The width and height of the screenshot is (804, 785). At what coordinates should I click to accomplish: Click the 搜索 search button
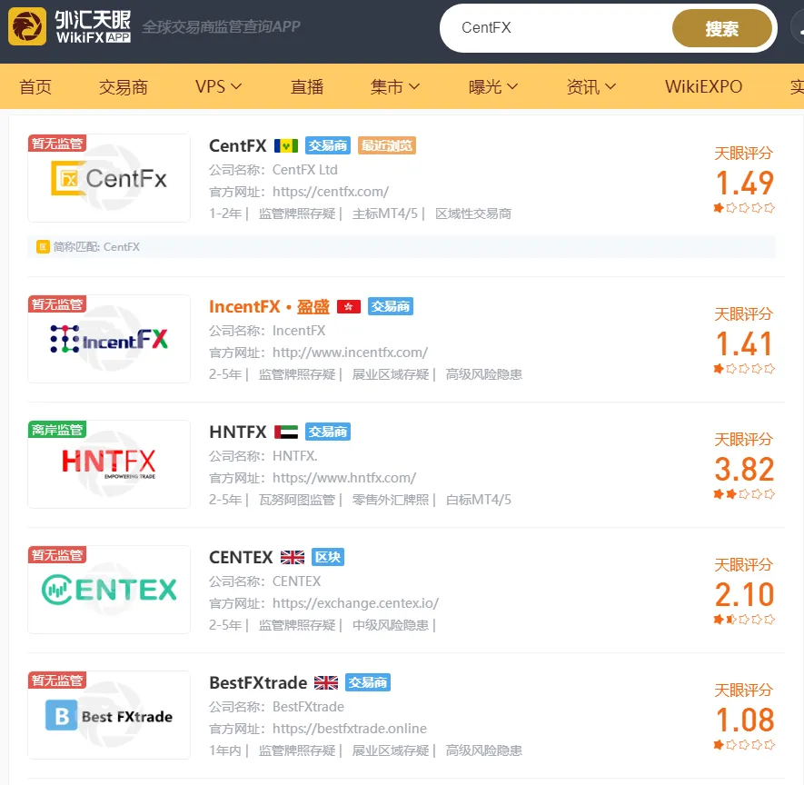tap(722, 29)
